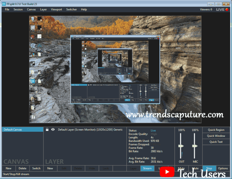232x179 pixels.
Task: Click the Length value '4s'
Action: coord(152,137)
